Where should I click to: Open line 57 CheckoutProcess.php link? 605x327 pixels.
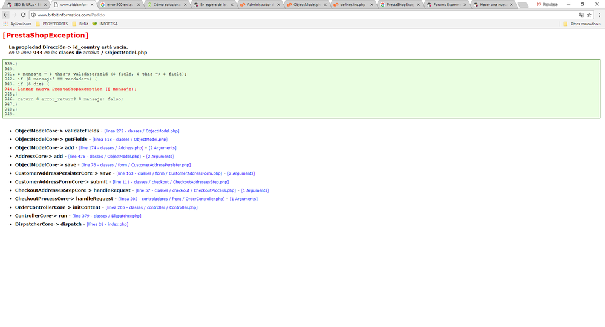click(186, 190)
